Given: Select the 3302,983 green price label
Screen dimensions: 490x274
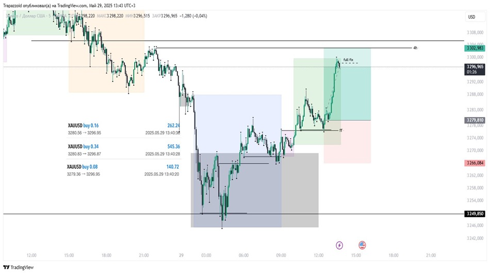Looking at the screenshot, I should pos(475,48).
